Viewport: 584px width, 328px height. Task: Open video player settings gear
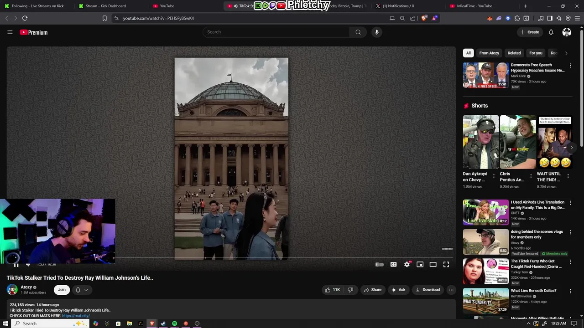(407, 264)
